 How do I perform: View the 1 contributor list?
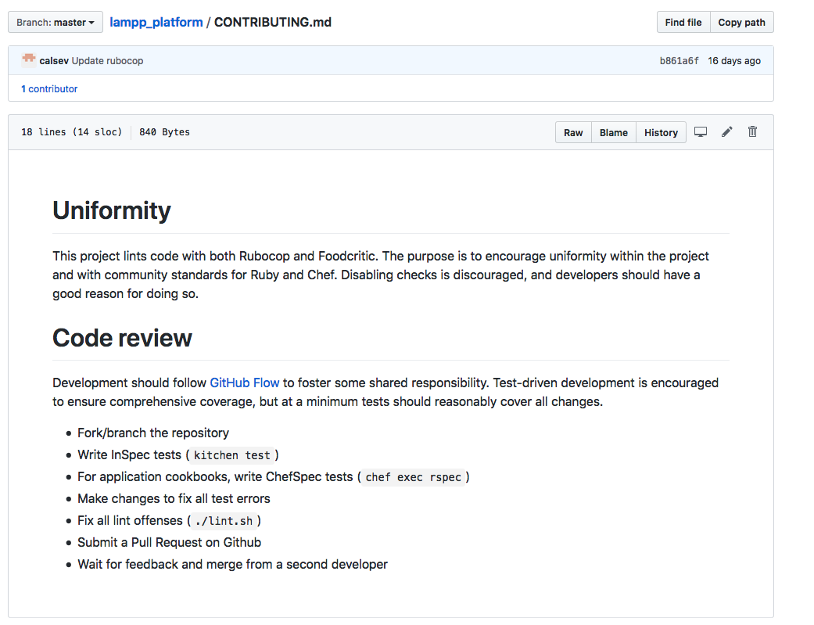pos(49,88)
